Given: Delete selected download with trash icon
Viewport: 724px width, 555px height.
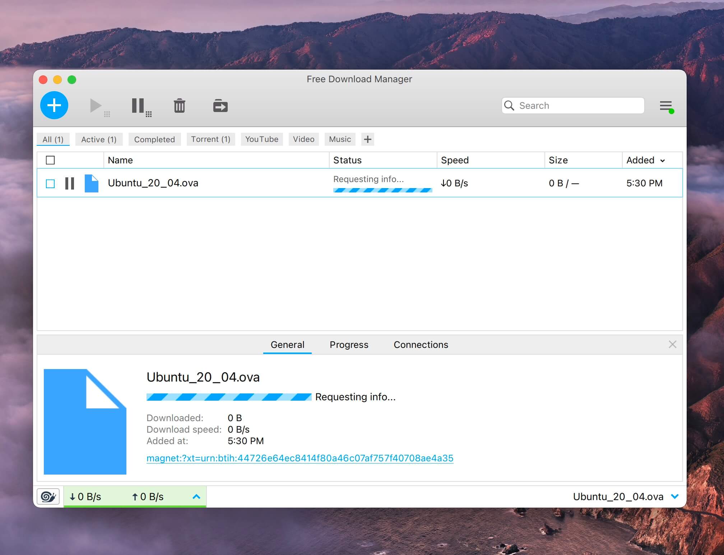Looking at the screenshot, I should (x=180, y=106).
